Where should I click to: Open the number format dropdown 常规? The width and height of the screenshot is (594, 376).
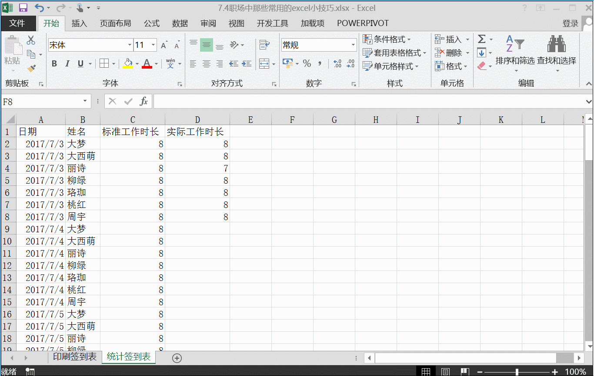click(353, 45)
